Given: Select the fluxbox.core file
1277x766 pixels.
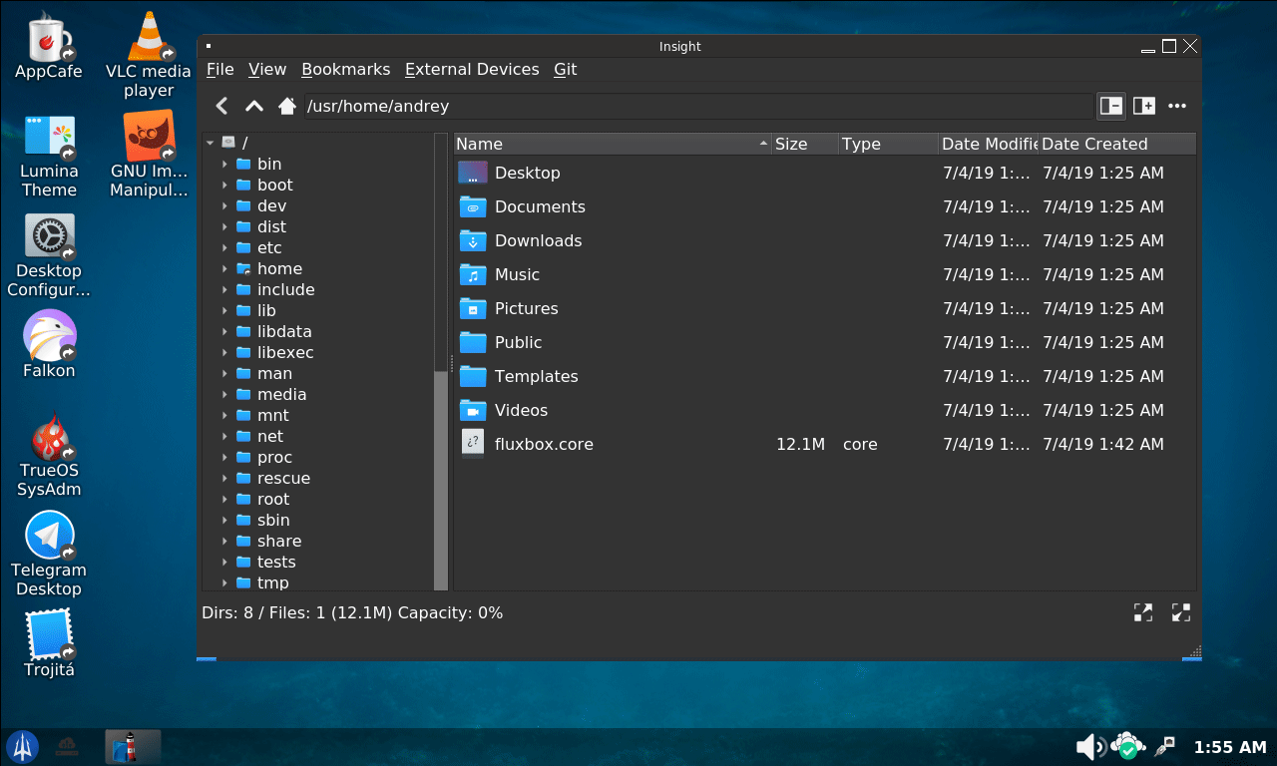Looking at the screenshot, I should pyautogui.click(x=544, y=445).
